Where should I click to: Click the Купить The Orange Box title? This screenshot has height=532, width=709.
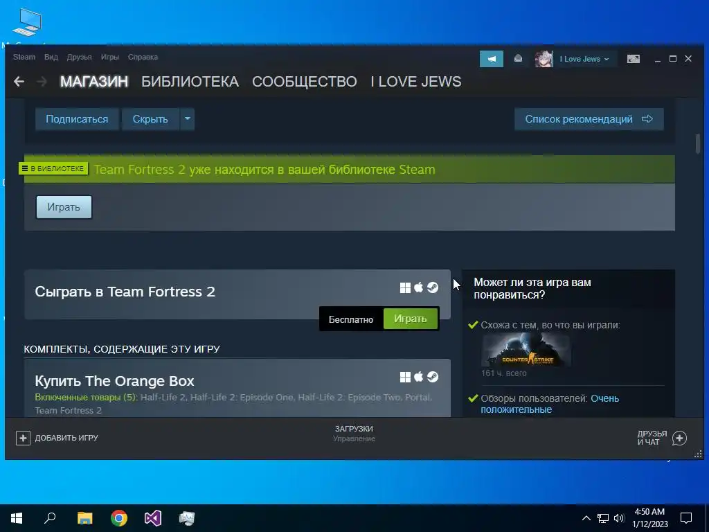114,381
